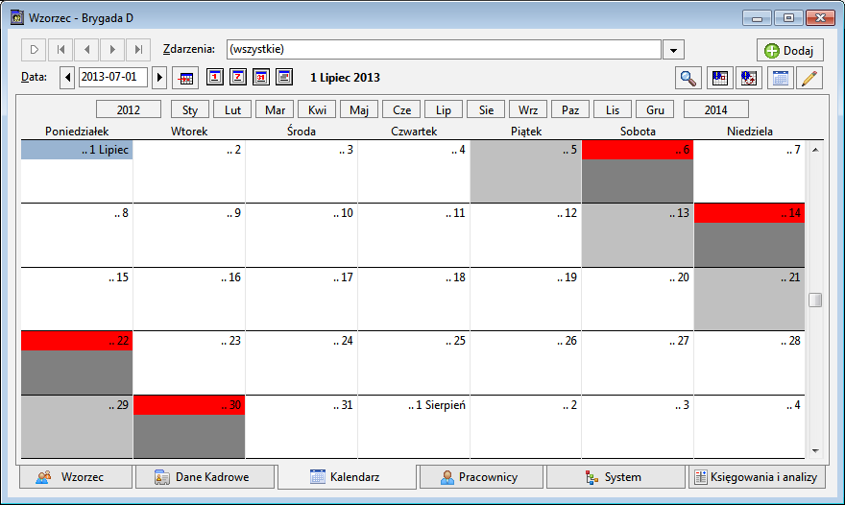Click the go-to-today calendar icon

(x=185, y=78)
